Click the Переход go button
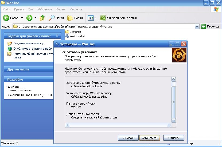Image resolution: width=222 pixels, height=147 pixels. tap(210, 26)
